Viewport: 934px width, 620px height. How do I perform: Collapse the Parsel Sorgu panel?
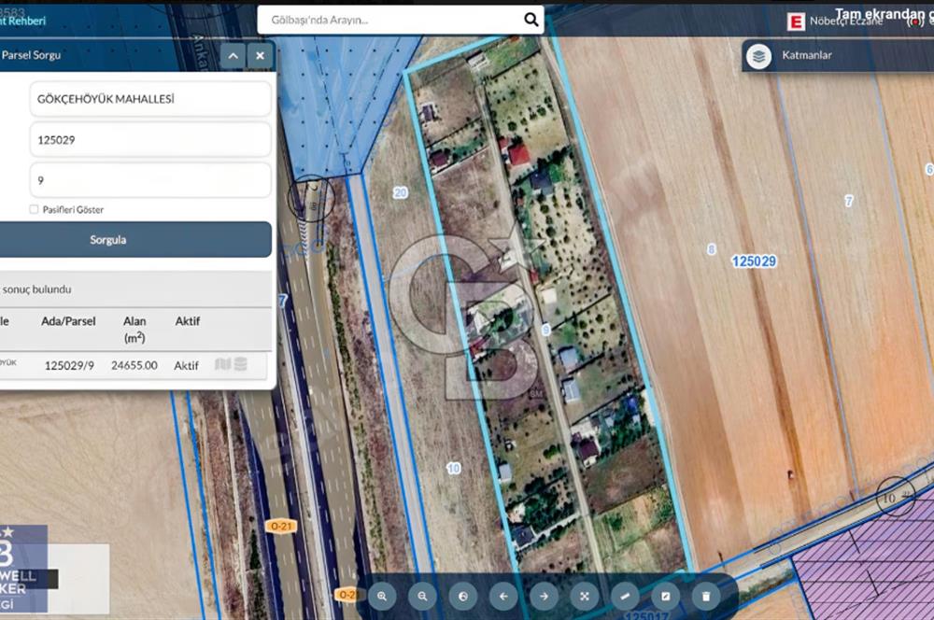click(233, 55)
